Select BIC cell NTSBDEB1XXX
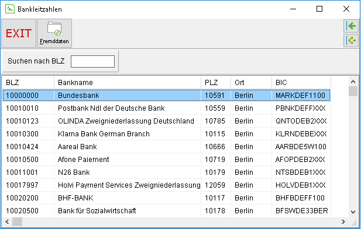361x229 pixels. [x=301, y=172]
